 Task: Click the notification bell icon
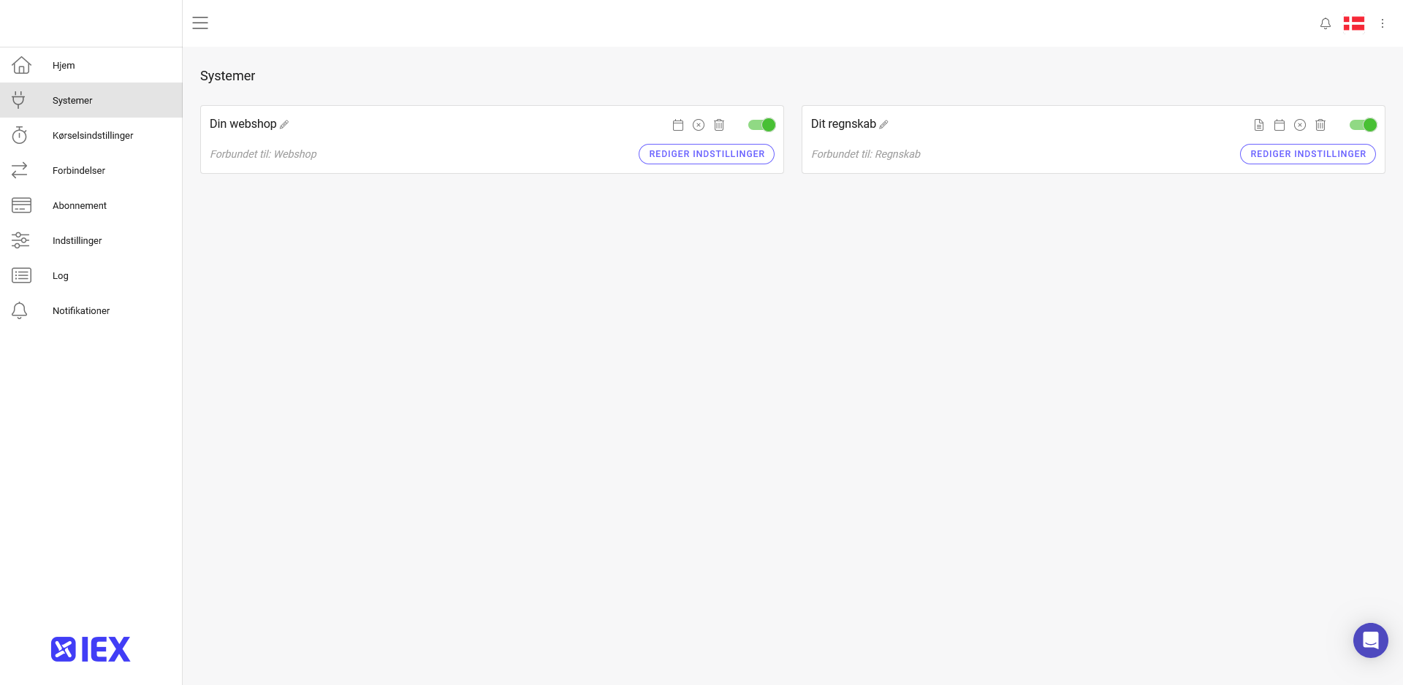(x=1325, y=23)
